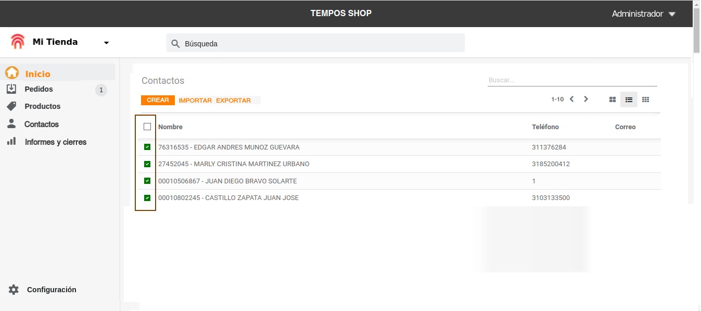This screenshot has height=311, width=701.
Task: Expand the Mi Tienda store dropdown
Action: [106, 43]
